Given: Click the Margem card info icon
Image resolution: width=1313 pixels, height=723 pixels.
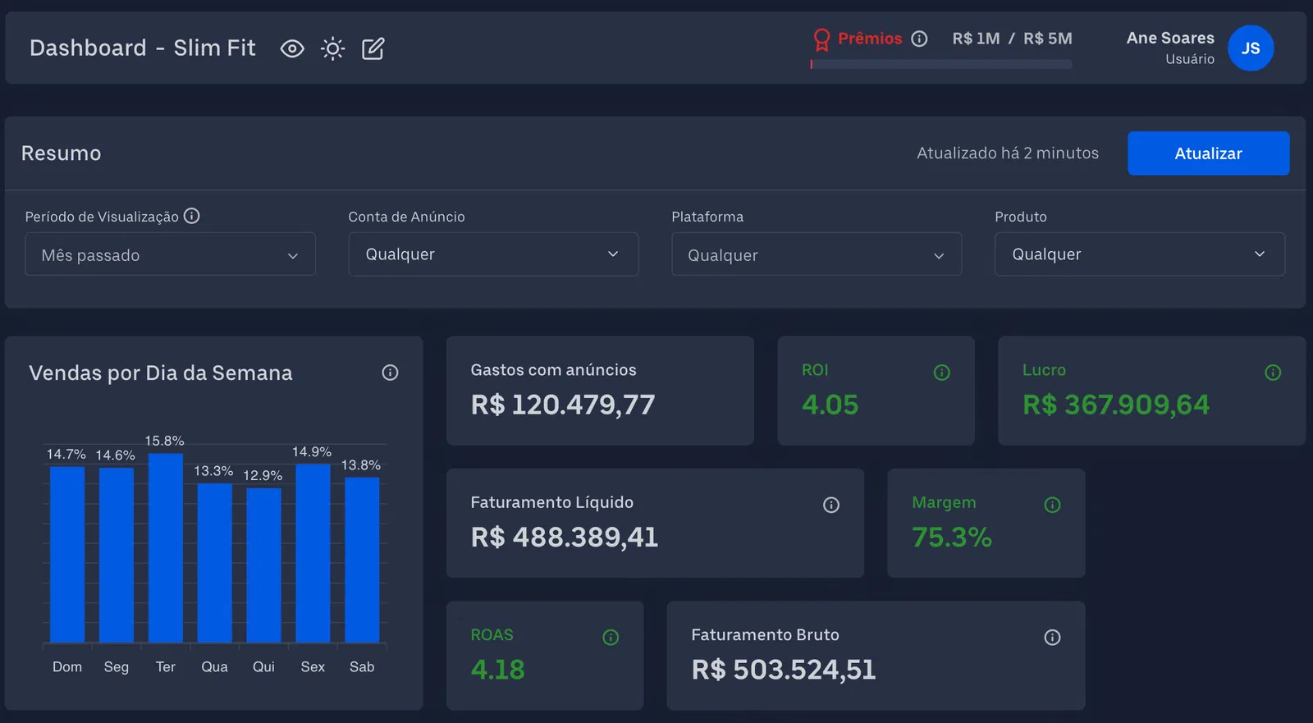Looking at the screenshot, I should pos(1052,505).
